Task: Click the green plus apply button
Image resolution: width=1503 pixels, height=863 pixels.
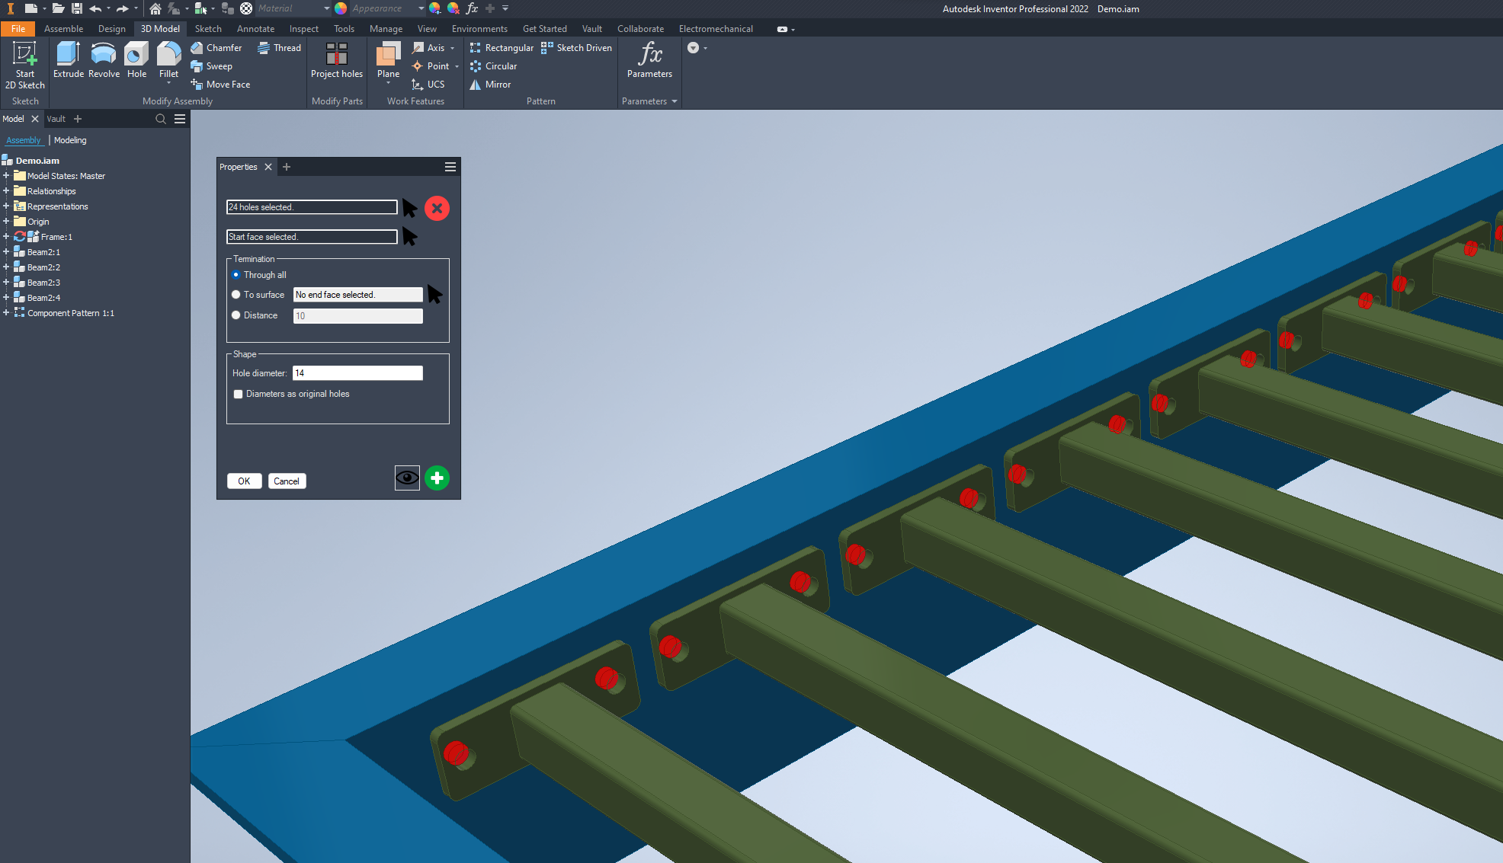Action: (x=437, y=478)
